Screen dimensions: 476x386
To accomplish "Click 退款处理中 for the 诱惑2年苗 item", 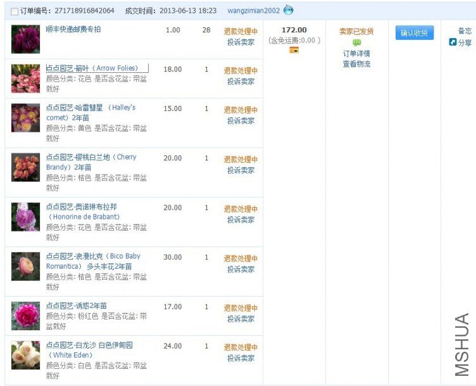I will (x=241, y=308).
